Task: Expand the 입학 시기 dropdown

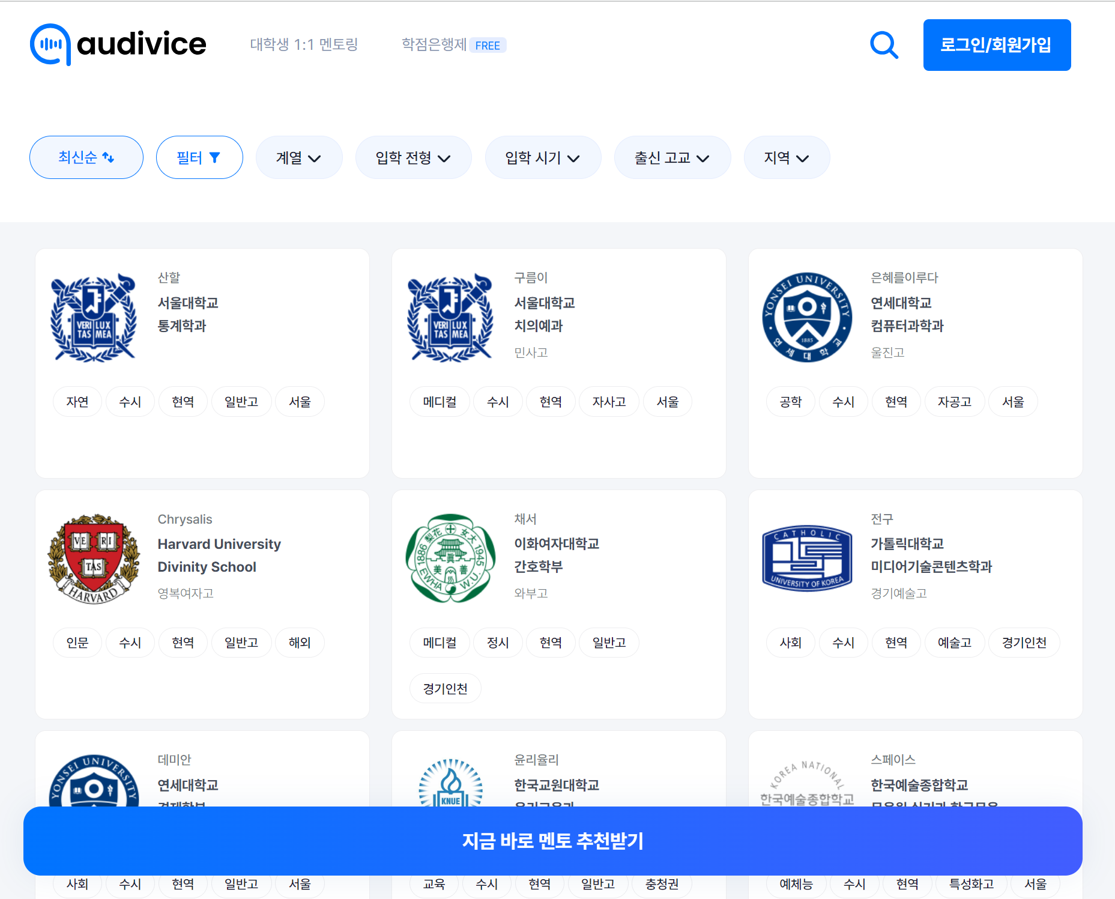Action: (x=543, y=157)
